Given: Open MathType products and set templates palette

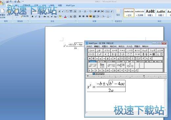Looking at the screenshot, I should tap(145, 54).
